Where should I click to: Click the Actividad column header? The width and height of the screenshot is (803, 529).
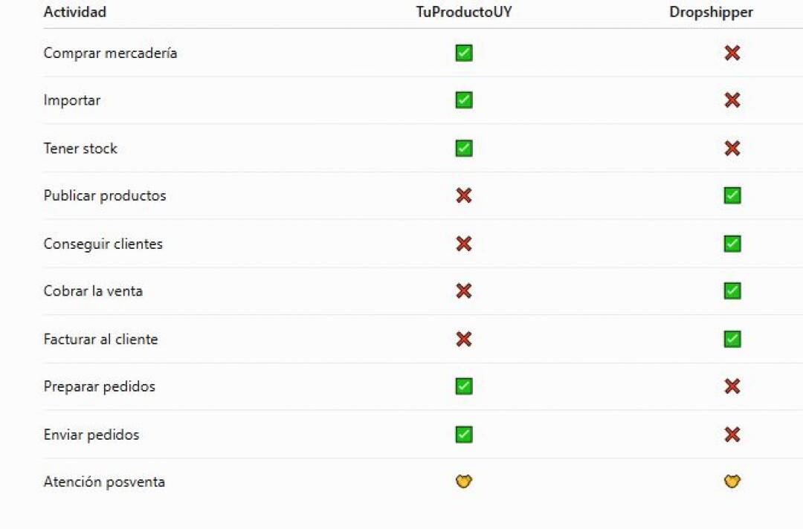[75, 12]
